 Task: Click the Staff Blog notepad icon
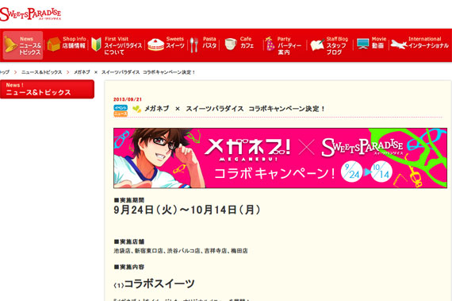(x=317, y=45)
